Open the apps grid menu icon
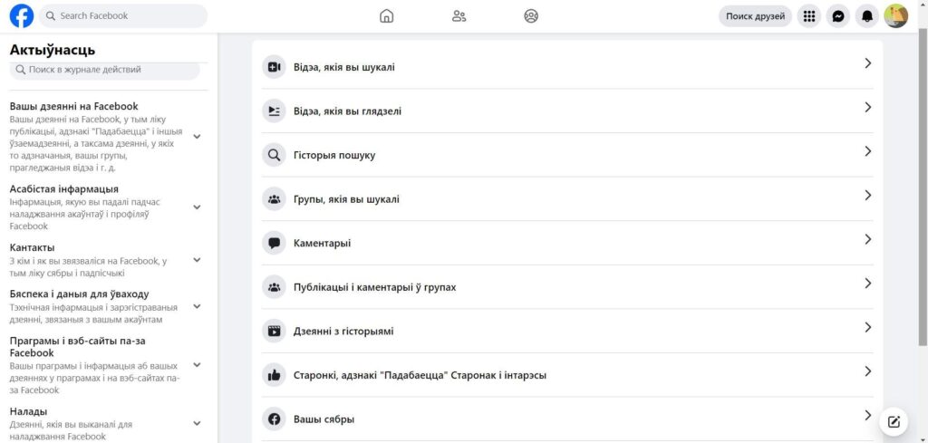Viewport: 928px width, 443px height. (809, 16)
